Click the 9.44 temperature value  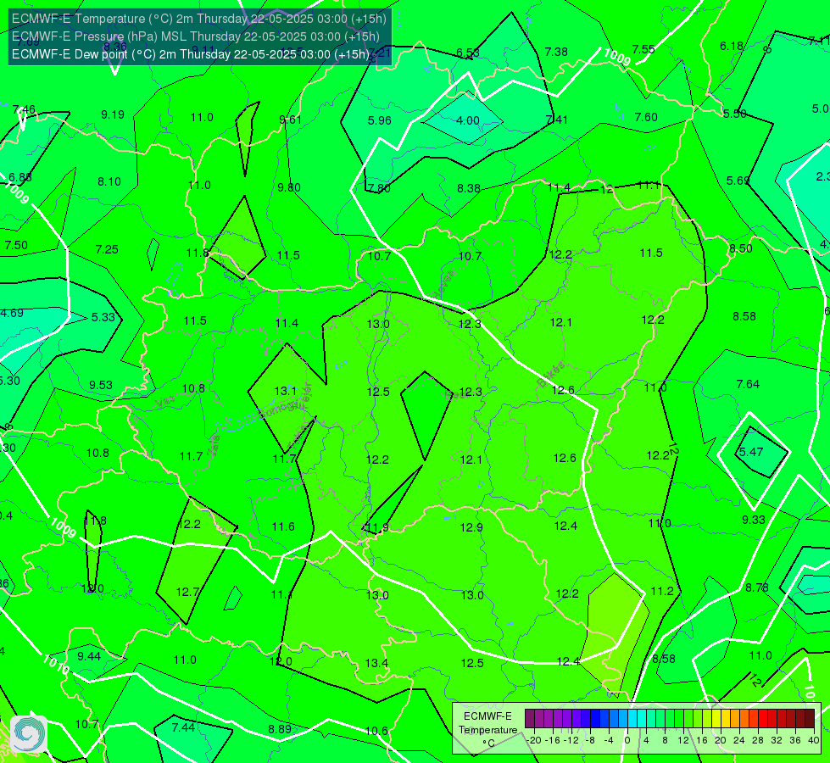89,656
